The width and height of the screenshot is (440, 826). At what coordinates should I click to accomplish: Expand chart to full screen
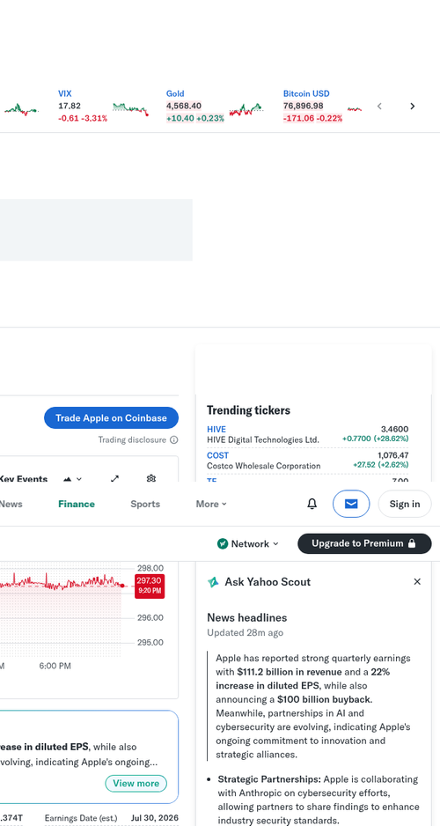(114, 478)
